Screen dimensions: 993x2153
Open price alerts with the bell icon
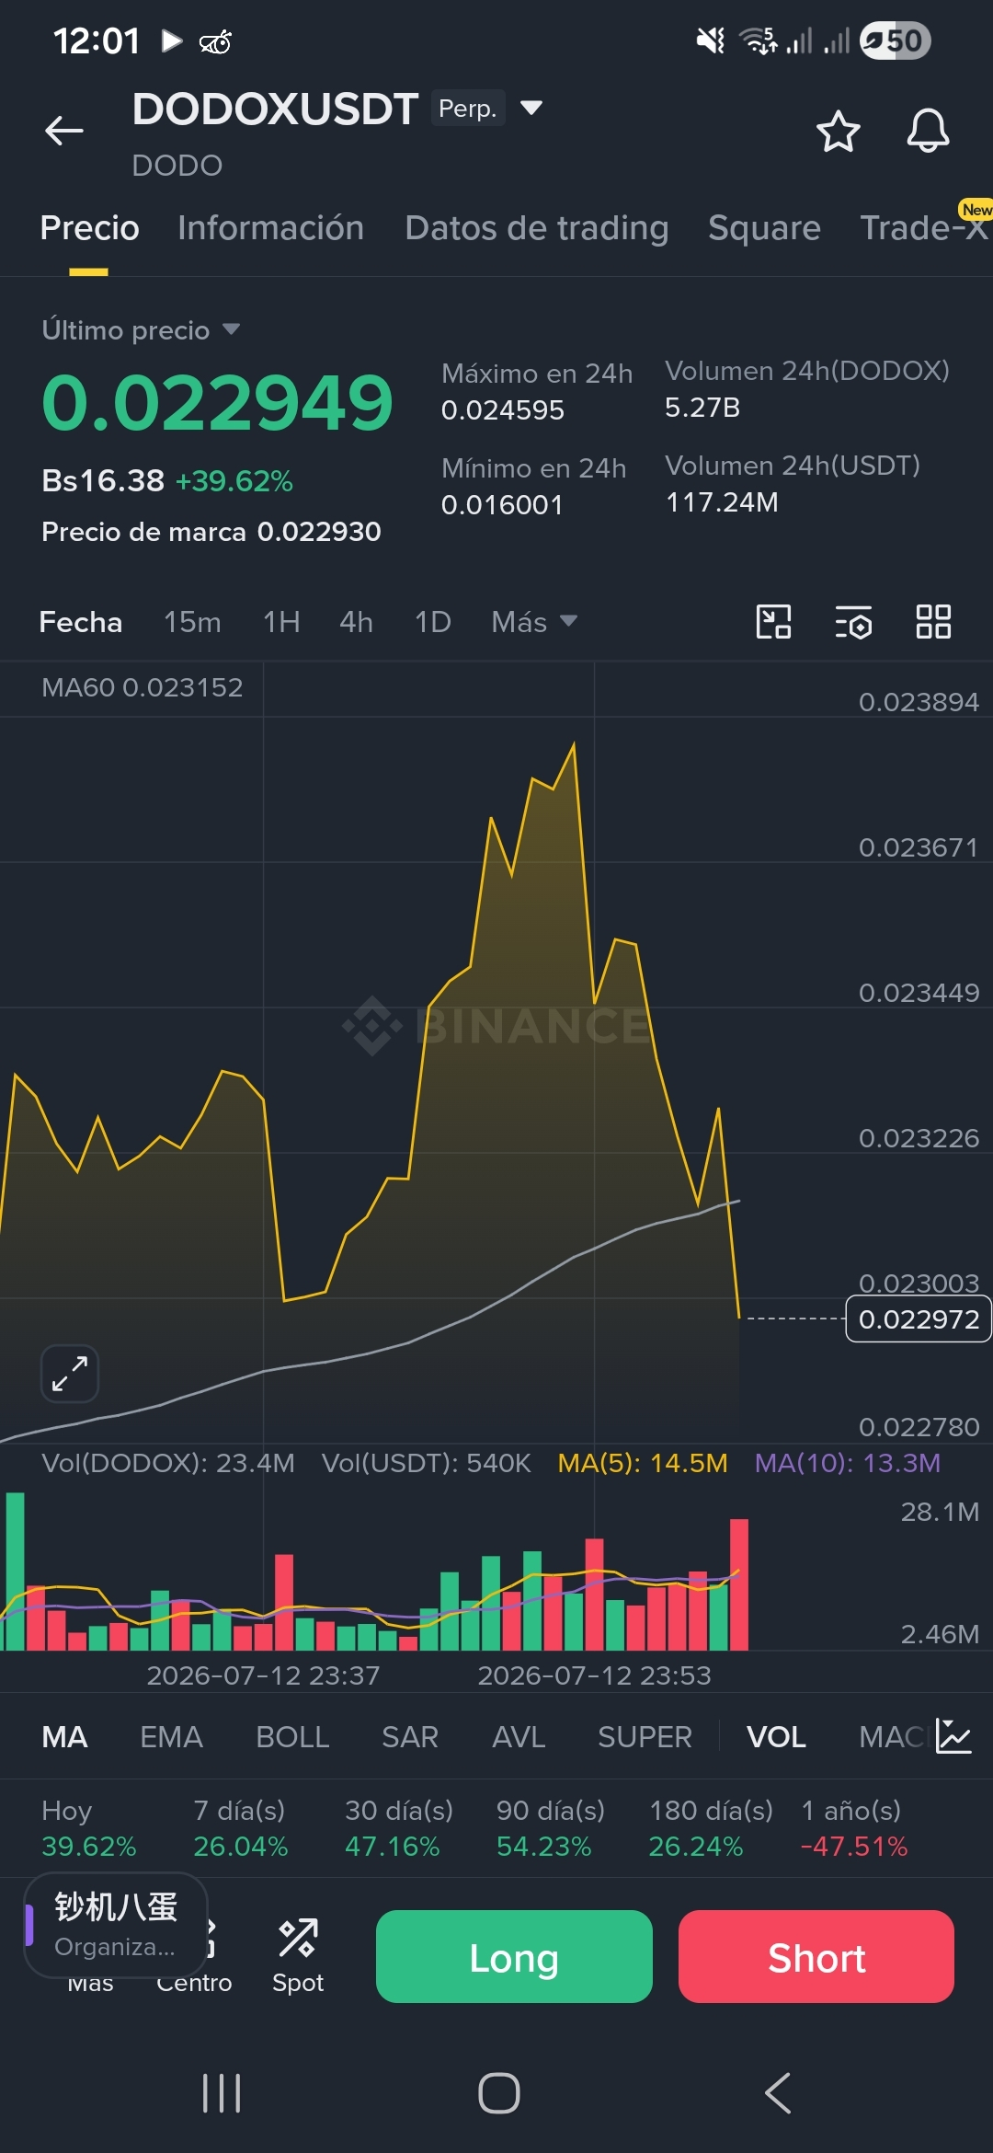click(x=928, y=131)
